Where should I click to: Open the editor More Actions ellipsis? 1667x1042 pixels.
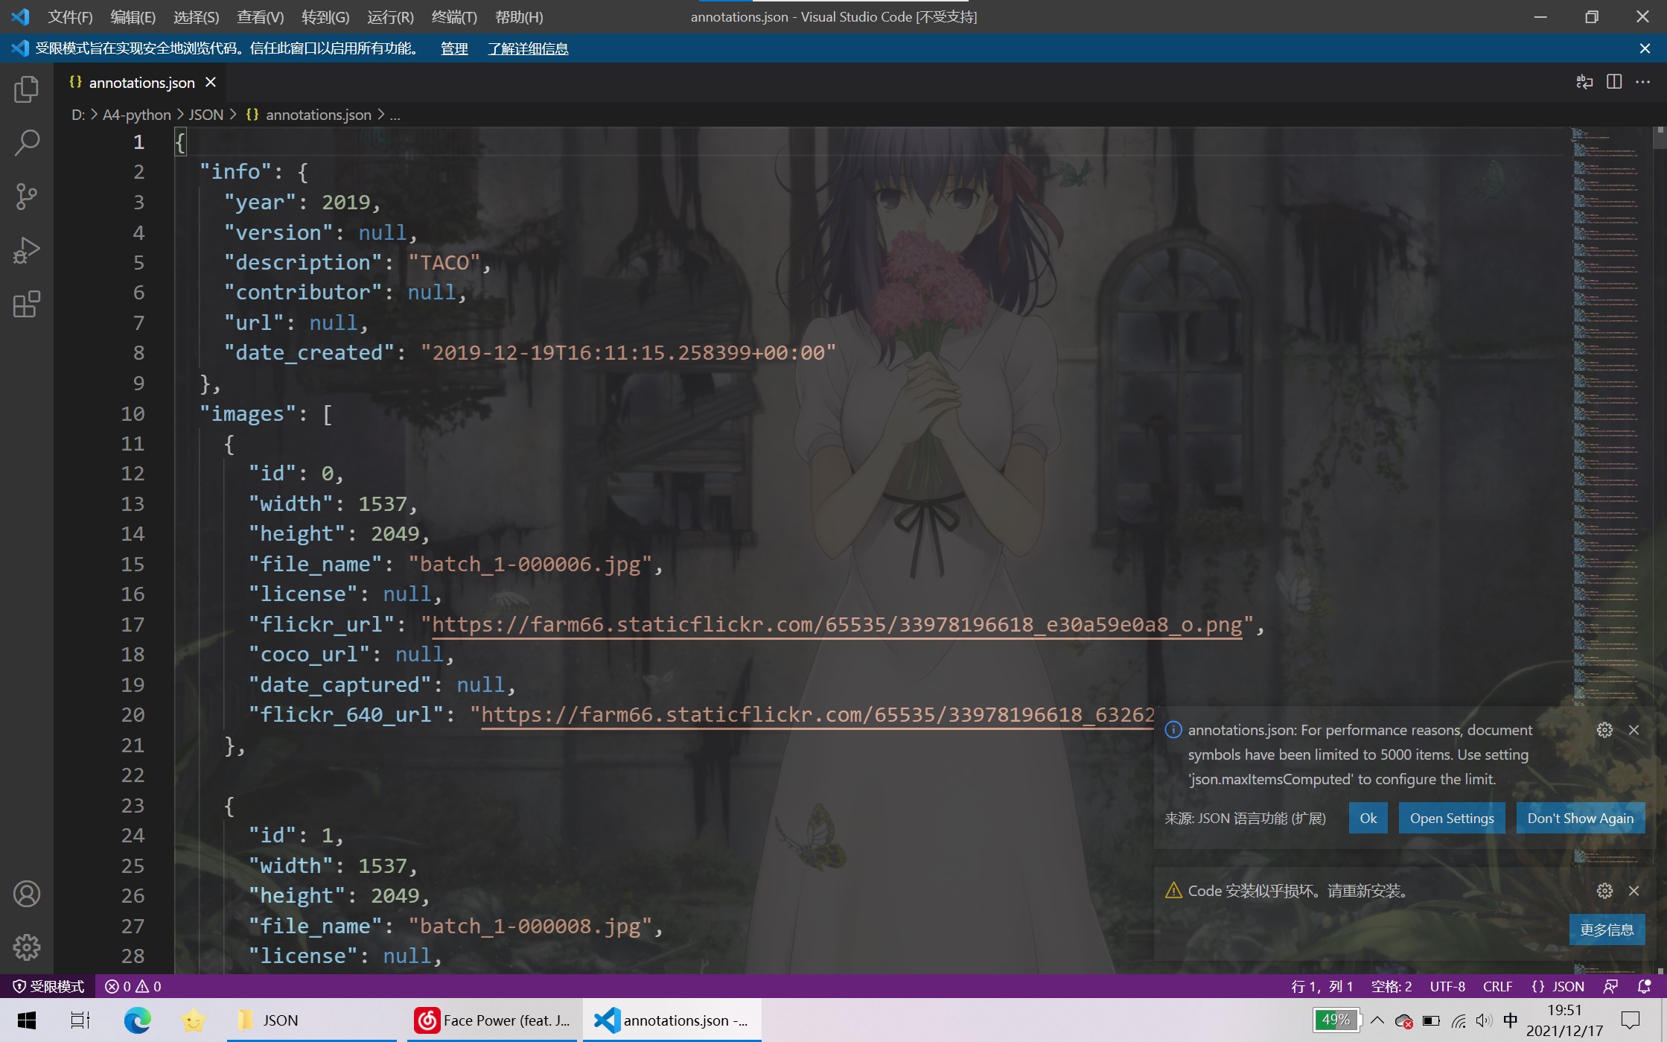1642,82
